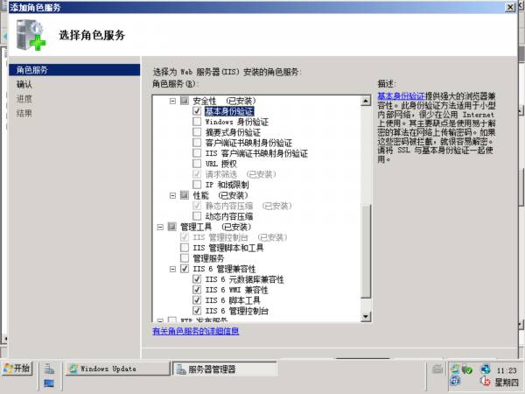Collapse the 管理工具 tree node
The image size is (525, 394).
(x=160, y=227)
